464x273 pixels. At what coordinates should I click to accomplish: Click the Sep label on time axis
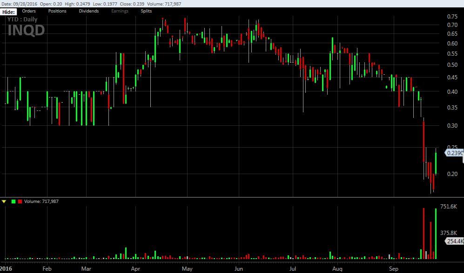[x=394, y=268]
